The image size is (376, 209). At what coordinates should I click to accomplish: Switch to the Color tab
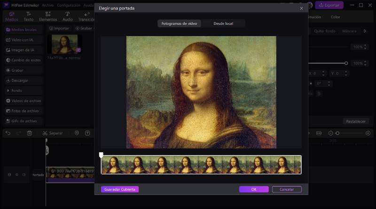click(335, 17)
